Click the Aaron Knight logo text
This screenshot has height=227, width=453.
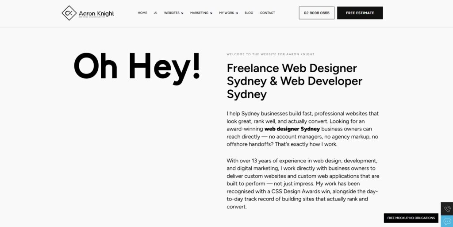point(96,14)
